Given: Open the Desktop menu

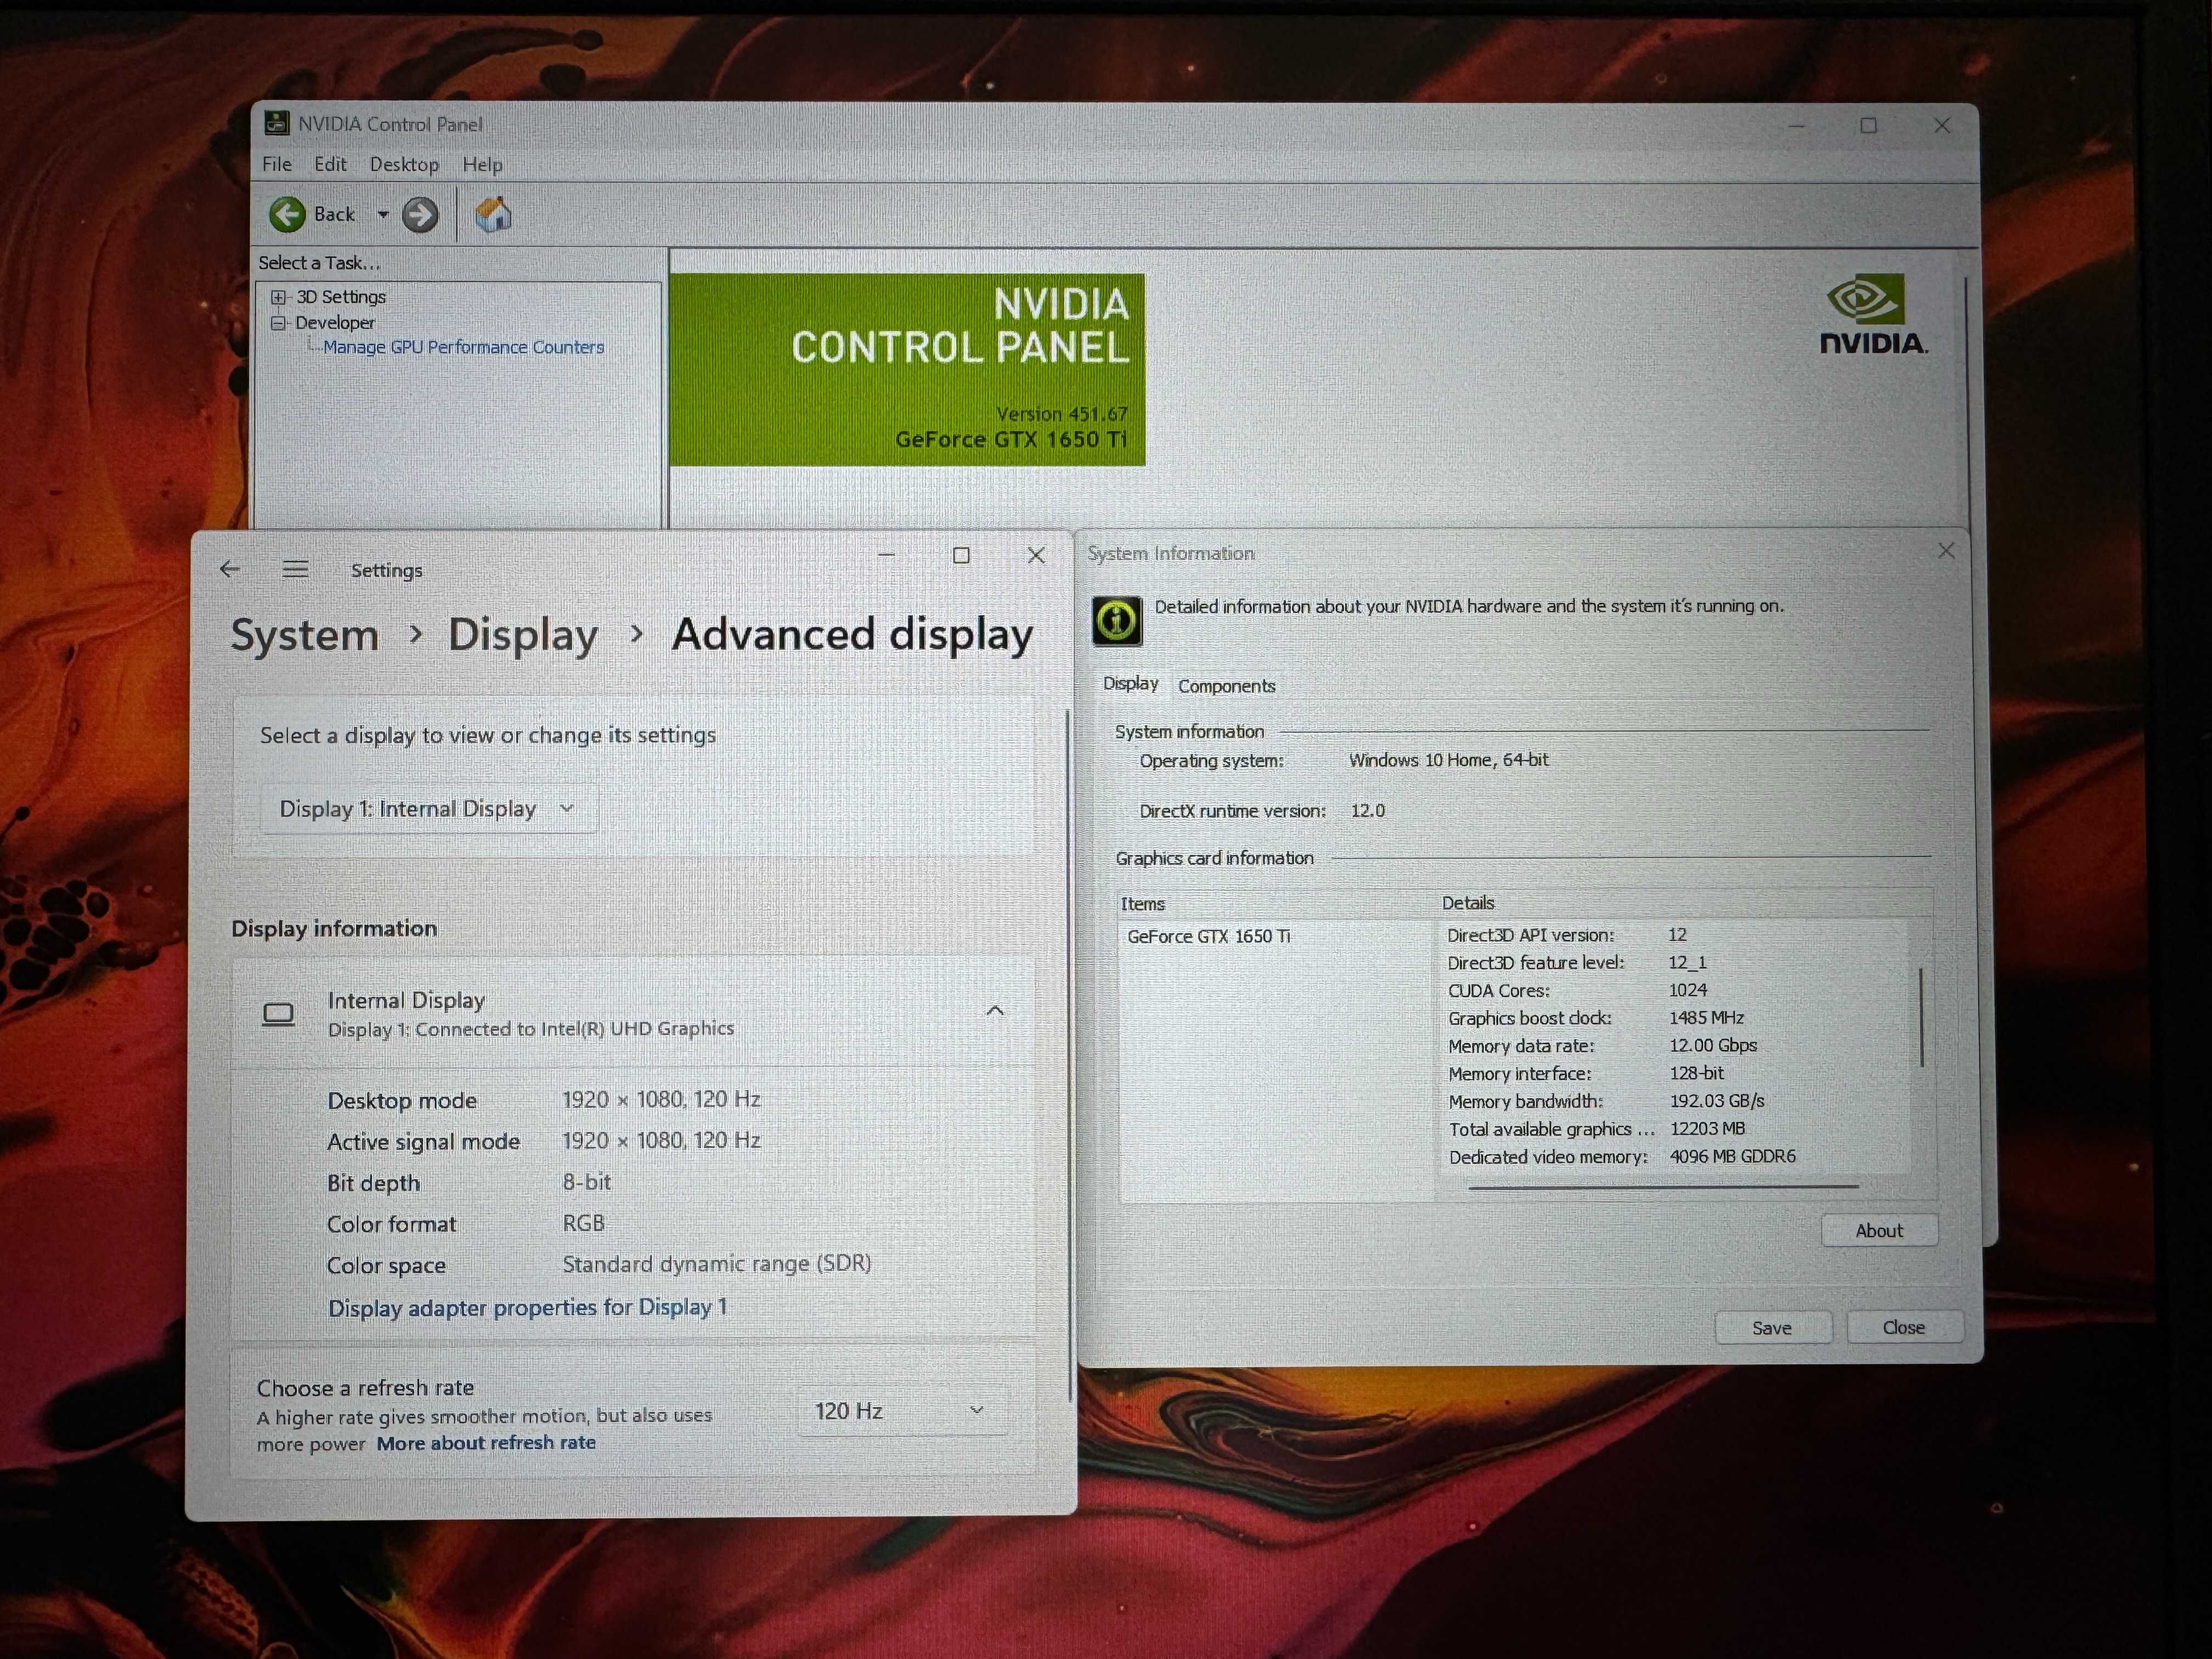Looking at the screenshot, I should pos(404,164).
